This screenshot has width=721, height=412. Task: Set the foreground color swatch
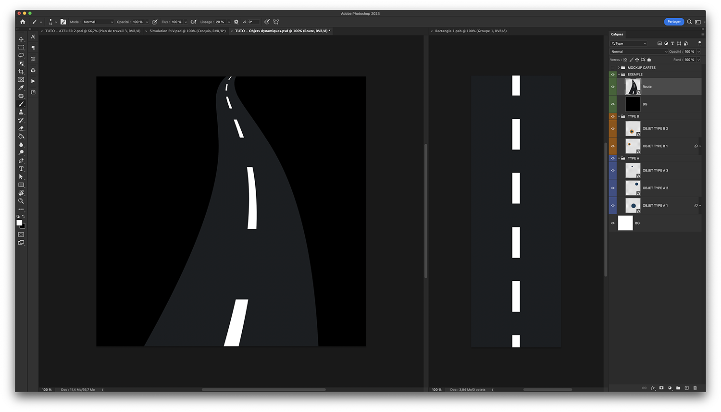coord(19,223)
